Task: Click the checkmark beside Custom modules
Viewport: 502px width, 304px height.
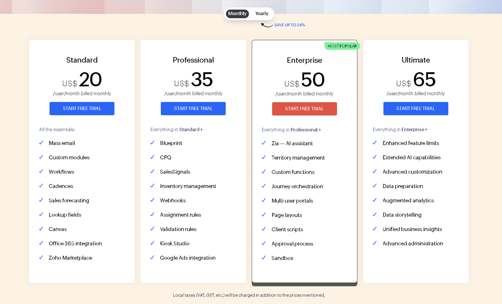Action: click(41, 157)
